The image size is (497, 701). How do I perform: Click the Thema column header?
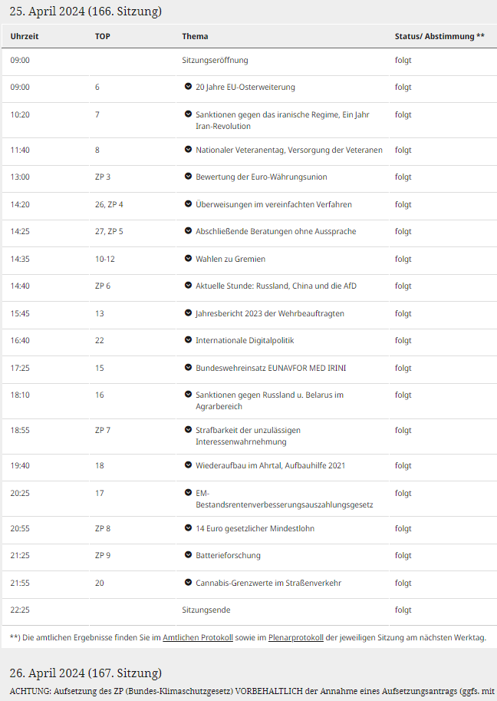(195, 36)
